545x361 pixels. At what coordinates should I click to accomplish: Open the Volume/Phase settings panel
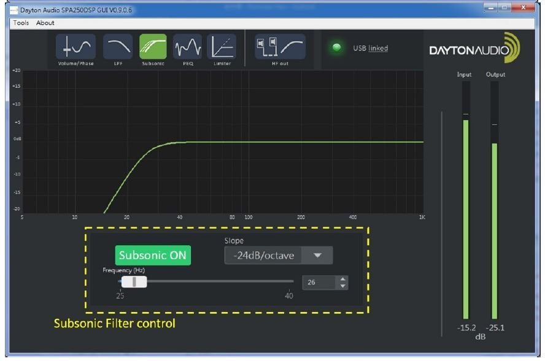(75, 47)
